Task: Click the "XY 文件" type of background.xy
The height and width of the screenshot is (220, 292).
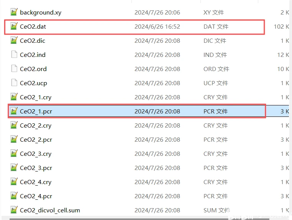Action: coord(213,12)
